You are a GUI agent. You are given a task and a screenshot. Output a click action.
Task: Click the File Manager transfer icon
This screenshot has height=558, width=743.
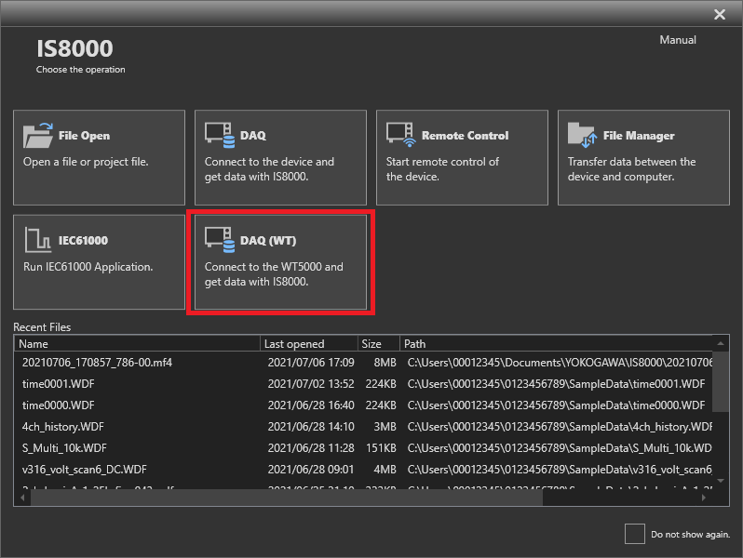(582, 136)
